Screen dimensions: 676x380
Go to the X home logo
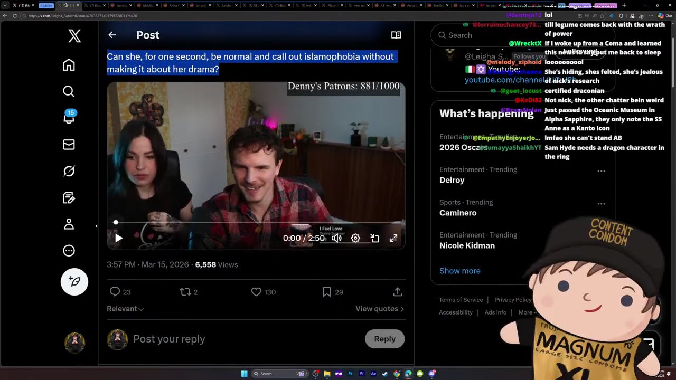click(74, 36)
